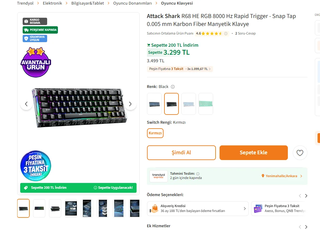Viewport: 320px width, 230px height.
Task: Advance Ödeme Seçenekleri with right arrow
Action: (306, 196)
